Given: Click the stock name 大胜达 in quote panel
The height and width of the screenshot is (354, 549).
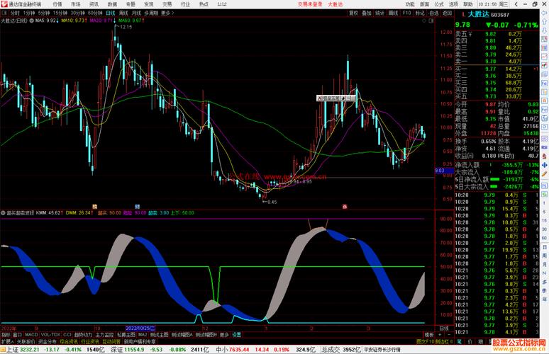Looking at the screenshot, I should [x=478, y=14].
